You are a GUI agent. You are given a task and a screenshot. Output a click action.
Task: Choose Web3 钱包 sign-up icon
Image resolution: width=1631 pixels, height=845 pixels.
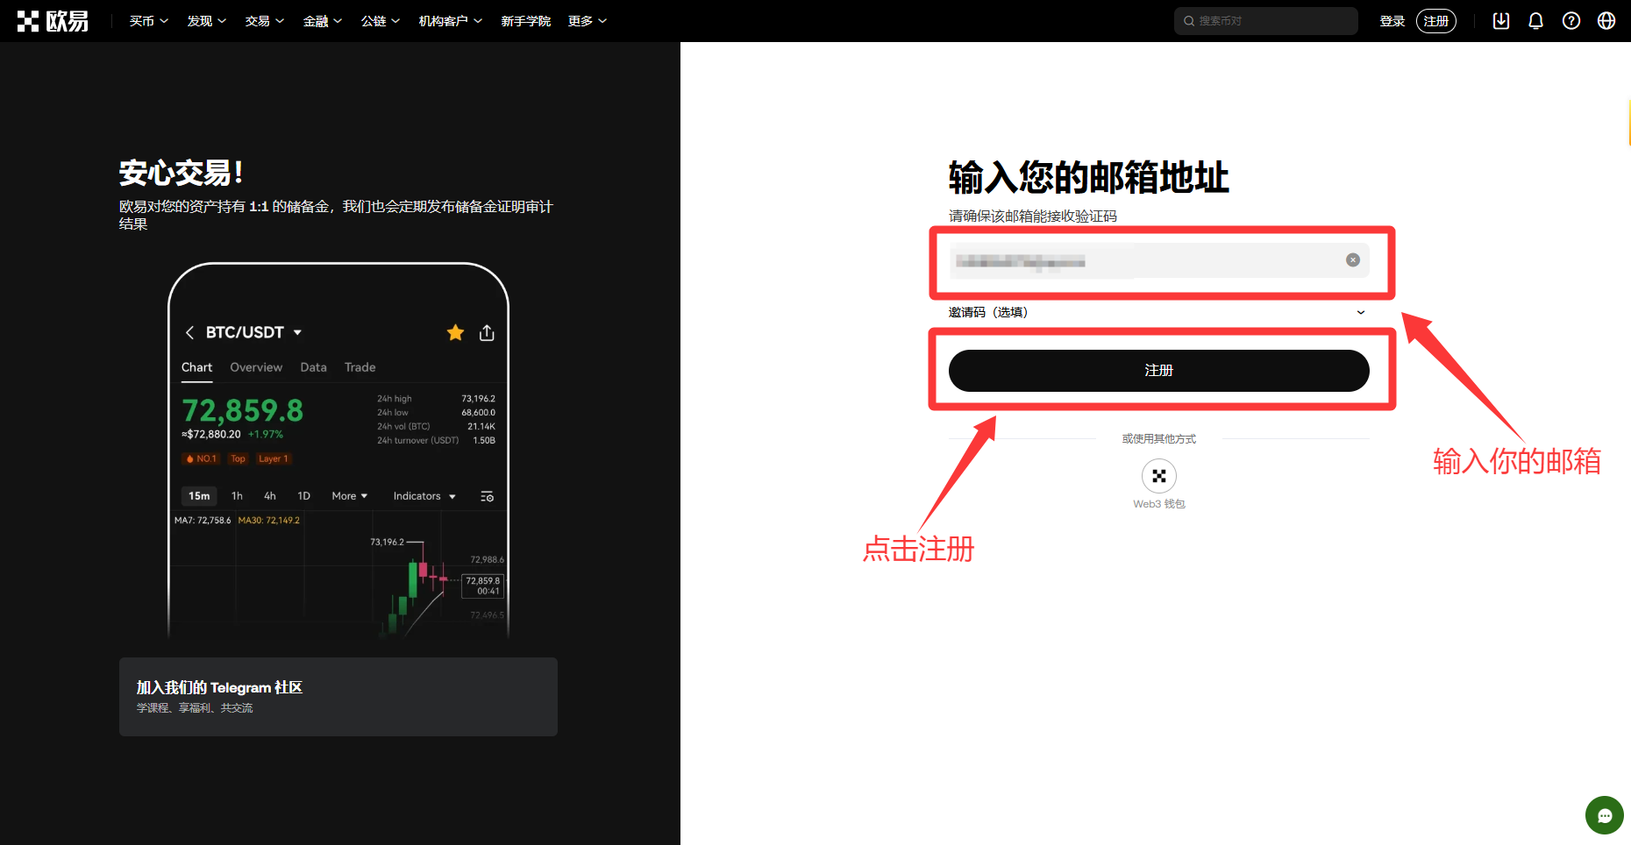pos(1158,476)
